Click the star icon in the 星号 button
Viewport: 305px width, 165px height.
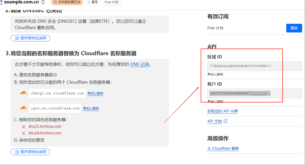pyautogui.click(x=88, y=2)
